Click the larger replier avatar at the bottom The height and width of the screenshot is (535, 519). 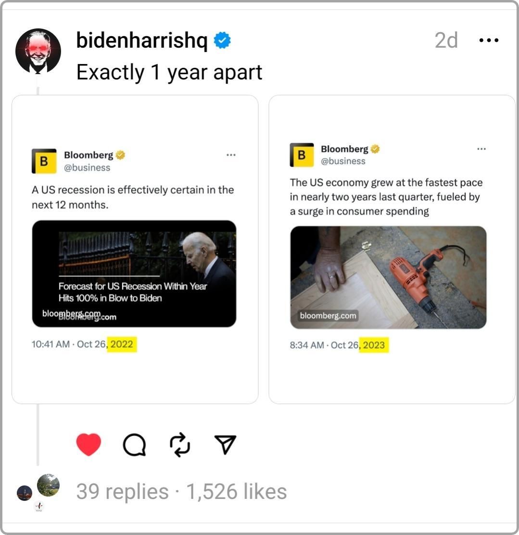point(49,485)
